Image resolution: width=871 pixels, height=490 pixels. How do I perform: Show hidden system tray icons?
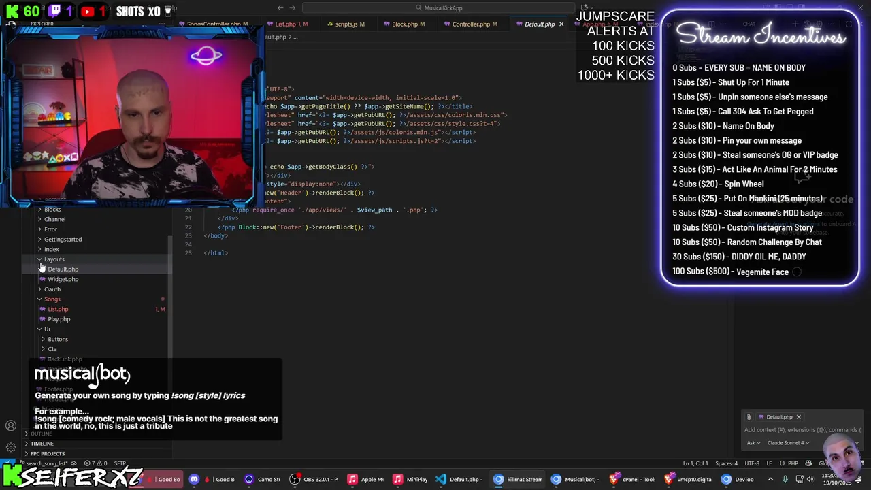click(771, 479)
